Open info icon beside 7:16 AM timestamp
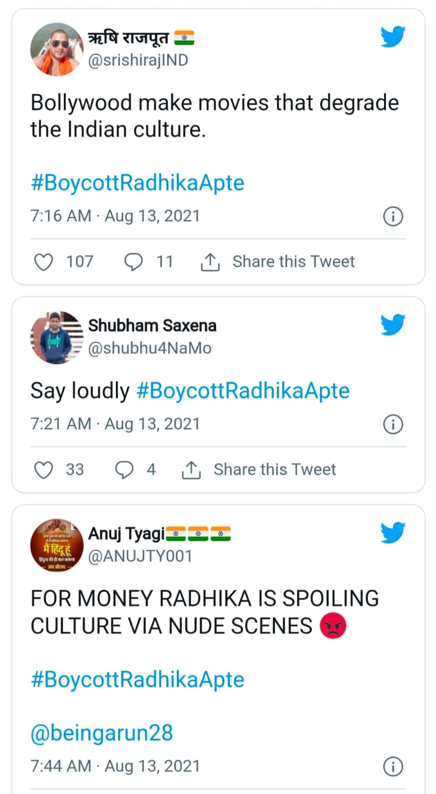436x794 pixels. pos(393,216)
